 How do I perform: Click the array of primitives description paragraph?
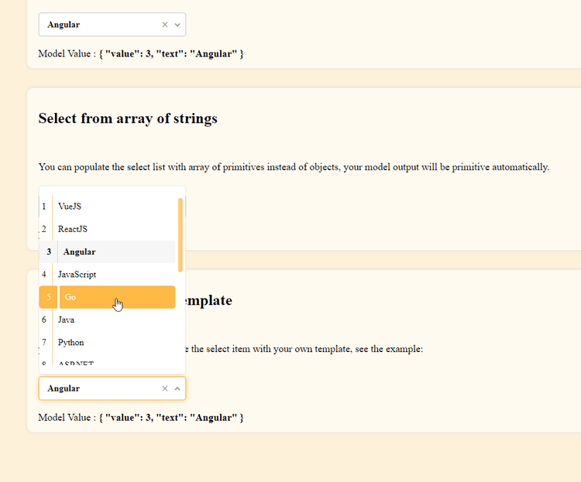(x=294, y=167)
